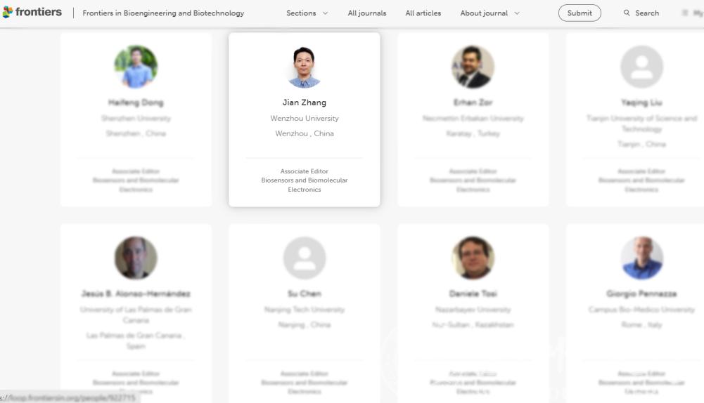Open Jian Zhang's profile photo
This screenshot has height=403, width=704.
[x=305, y=67]
